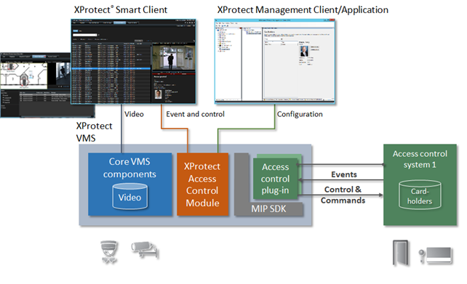Click the dome camera icon

[108, 252]
